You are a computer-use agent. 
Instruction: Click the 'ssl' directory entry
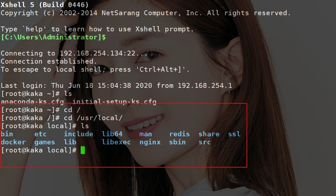point(234,134)
